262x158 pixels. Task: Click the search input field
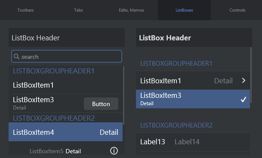point(67,56)
